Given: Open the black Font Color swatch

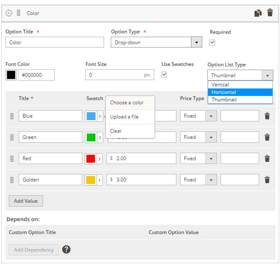Looking at the screenshot, I should click(11, 75).
